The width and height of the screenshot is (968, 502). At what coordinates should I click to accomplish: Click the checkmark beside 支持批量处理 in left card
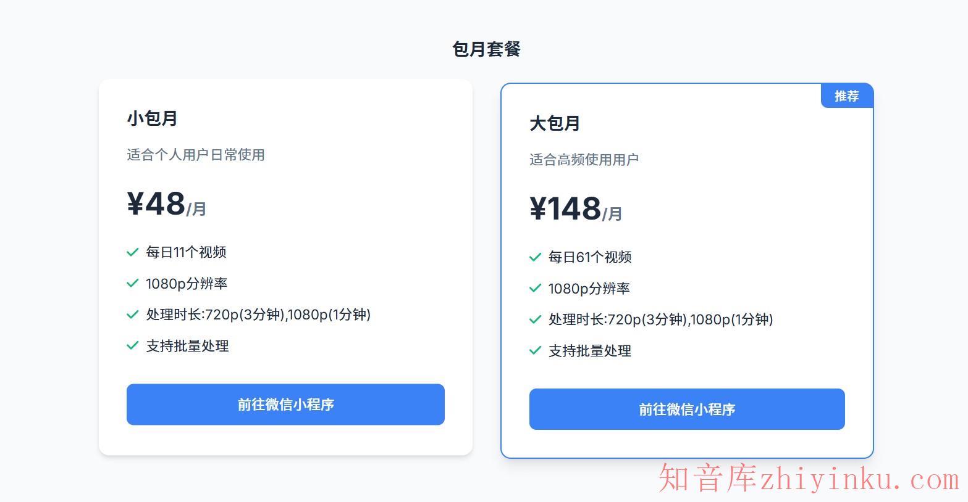click(132, 346)
